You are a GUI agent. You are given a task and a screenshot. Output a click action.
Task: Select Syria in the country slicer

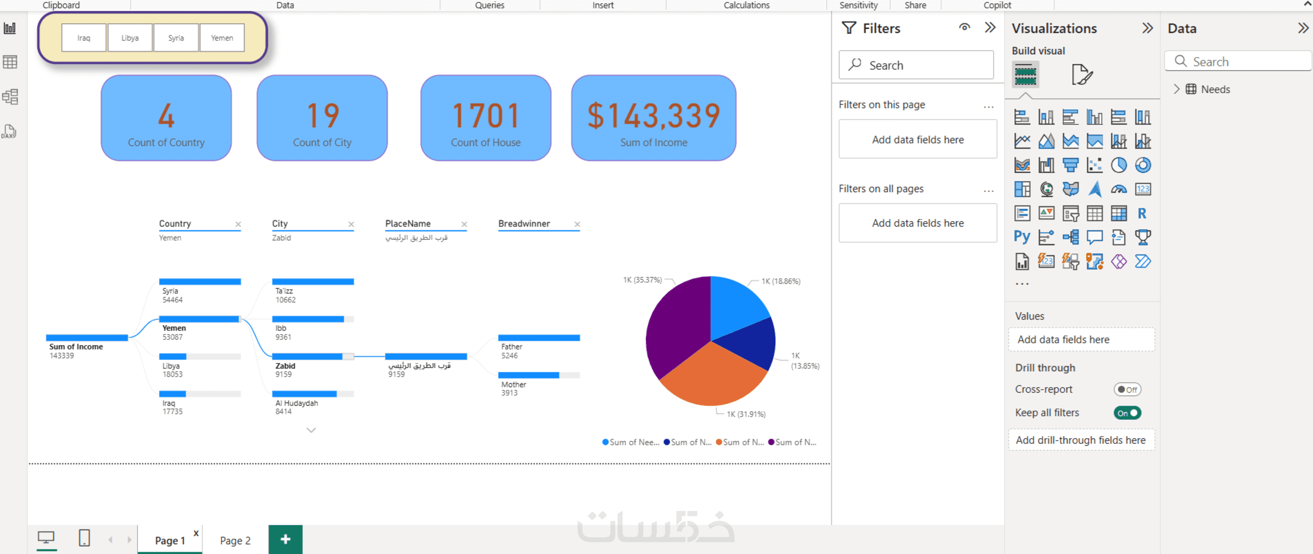176,38
